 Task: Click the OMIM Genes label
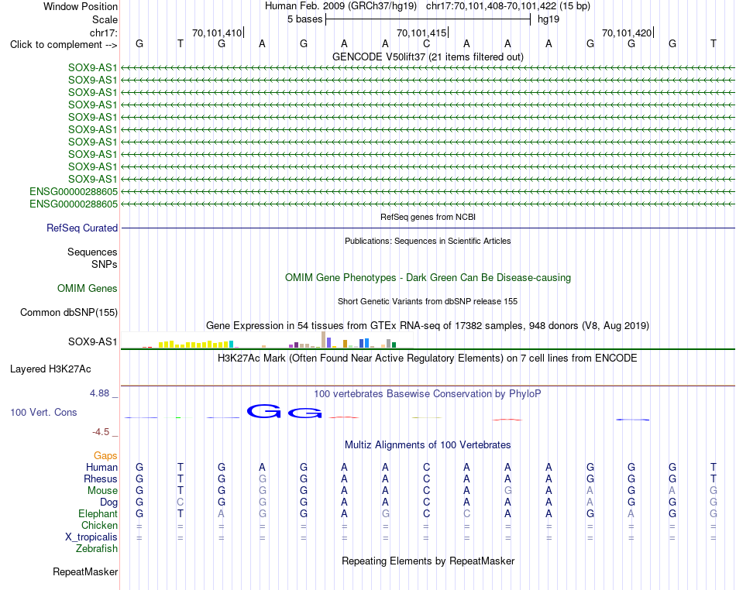click(x=88, y=289)
